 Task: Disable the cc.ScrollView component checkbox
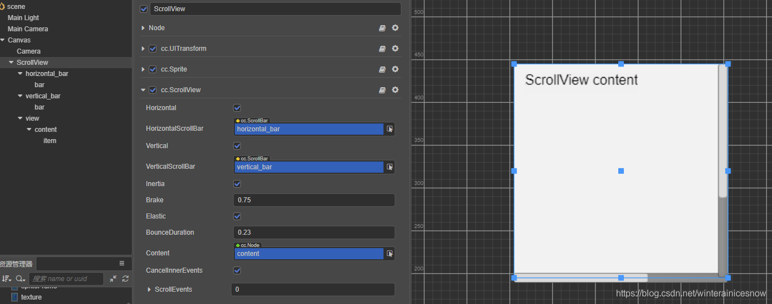[153, 90]
